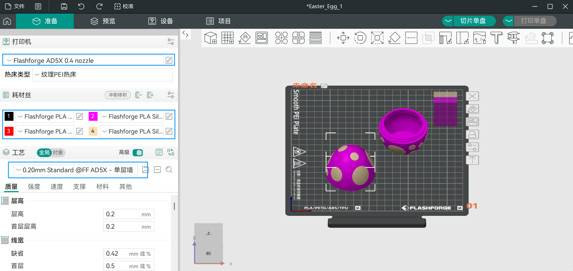The width and height of the screenshot is (573, 271).
Task: Click the add filament icon
Action: [x=150, y=95]
